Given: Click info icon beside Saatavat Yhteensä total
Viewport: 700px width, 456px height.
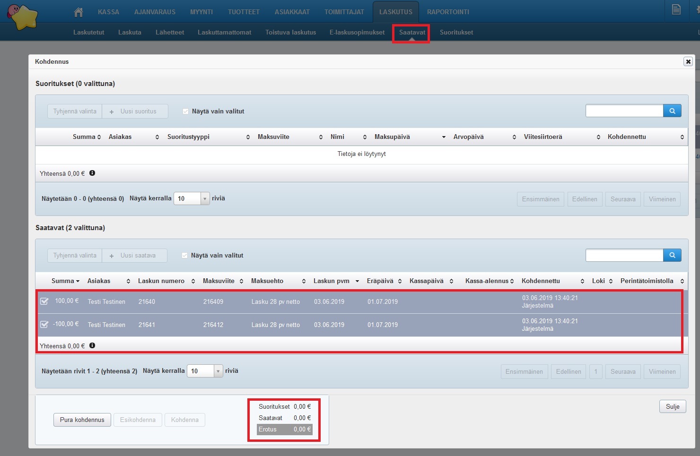Looking at the screenshot, I should click(92, 346).
